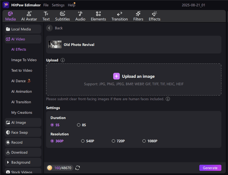The image size is (228, 175).
Task: Open the AI Animation section
Action: point(22,91)
